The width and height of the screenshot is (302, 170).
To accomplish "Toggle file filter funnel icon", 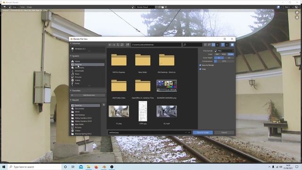I will pyautogui.click(x=223, y=45).
